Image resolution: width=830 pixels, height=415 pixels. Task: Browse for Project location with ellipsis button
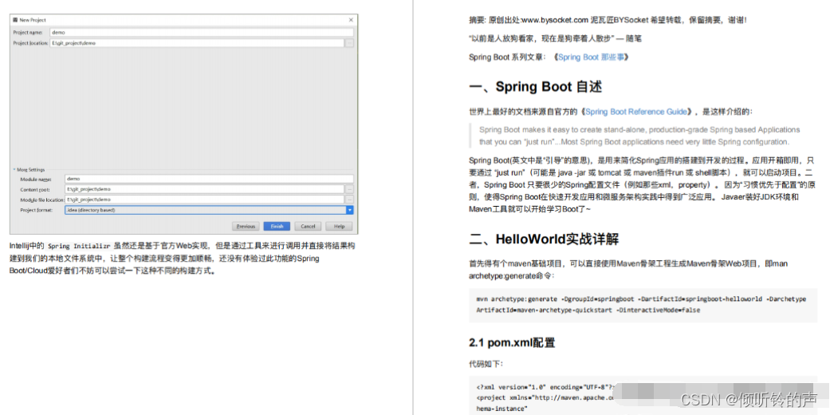click(x=349, y=43)
